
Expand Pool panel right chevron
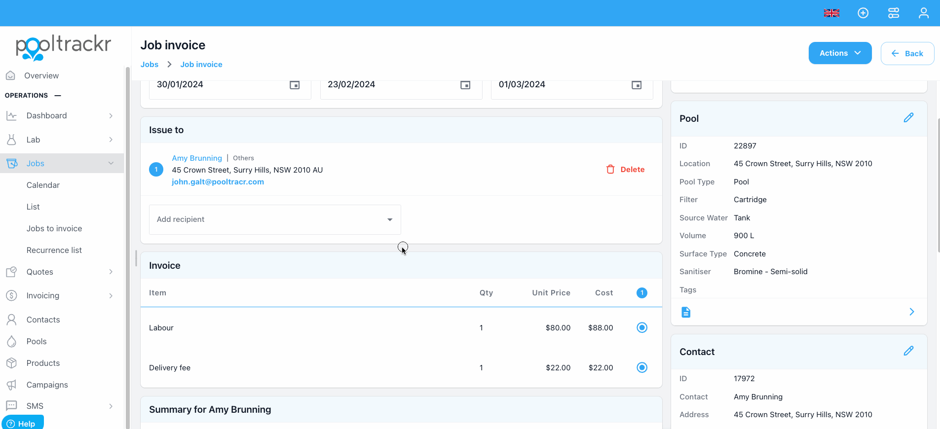[912, 312]
